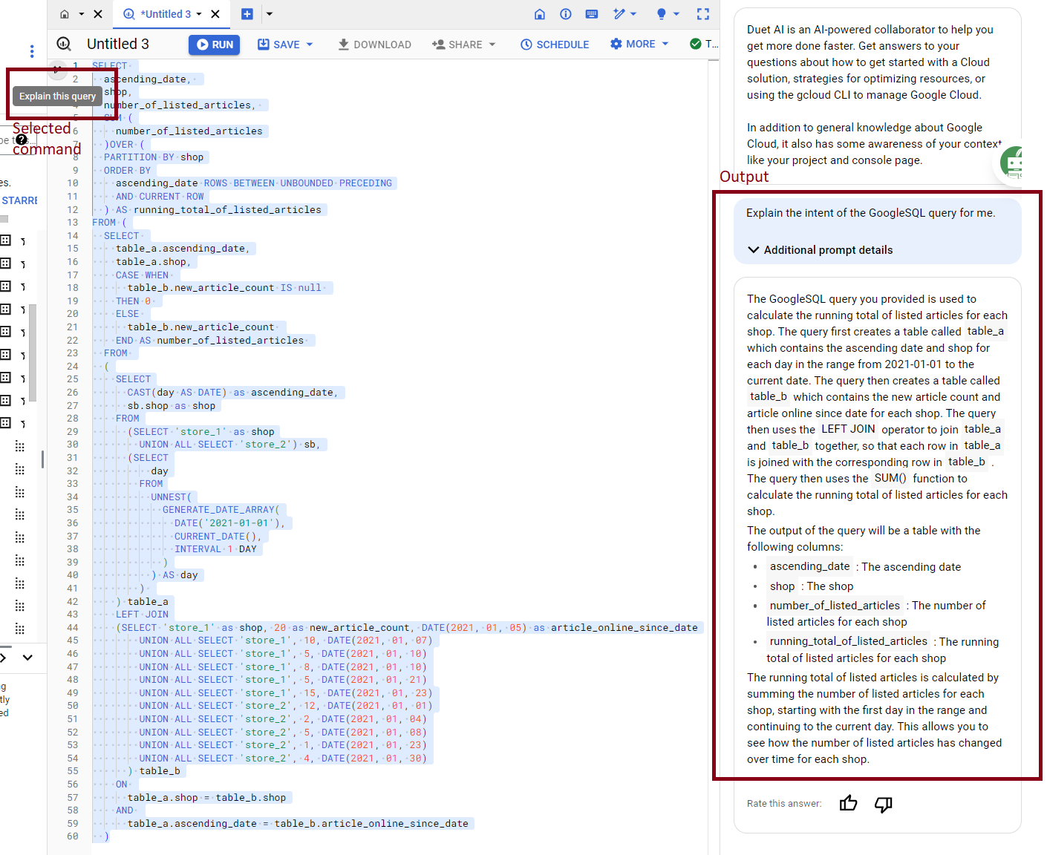Screen dimensions: 1047x855
Task: Click the SHARE button
Action: tap(457, 45)
